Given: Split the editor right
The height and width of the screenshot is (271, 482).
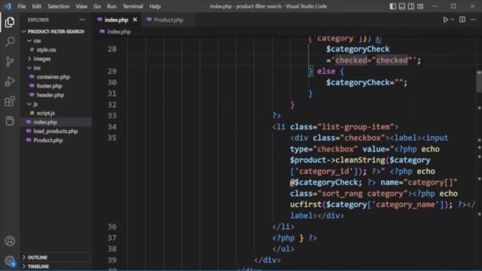Looking at the screenshot, I should [x=462, y=20].
